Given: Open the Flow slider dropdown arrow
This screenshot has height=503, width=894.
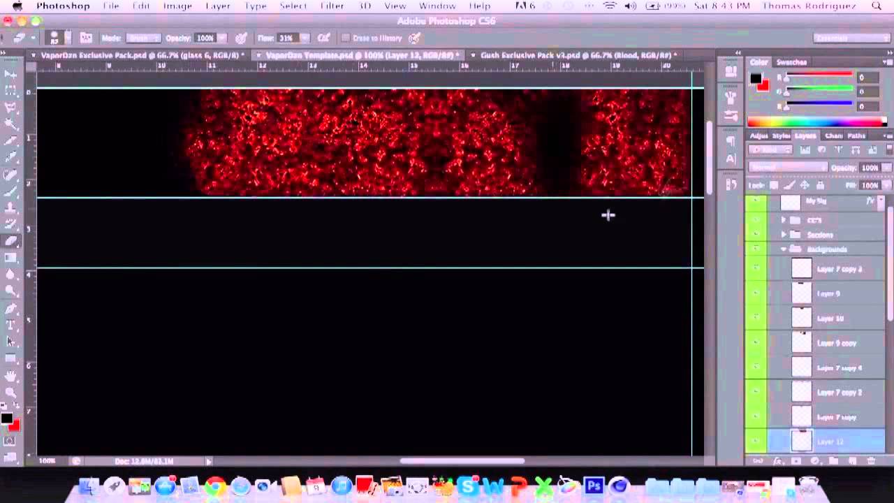Looking at the screenshot, I should coord(305,38).
